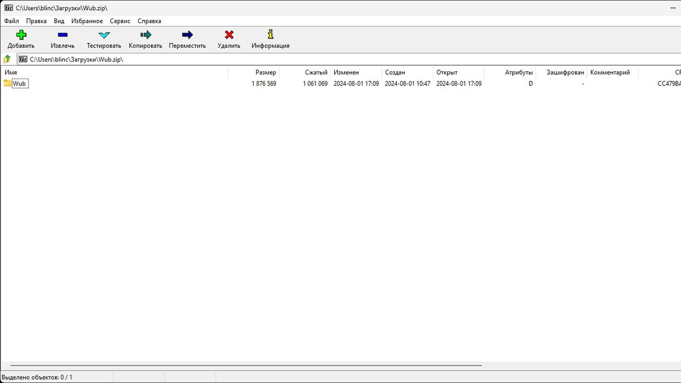
Task: Open the Справка menu
Action: 149,21
